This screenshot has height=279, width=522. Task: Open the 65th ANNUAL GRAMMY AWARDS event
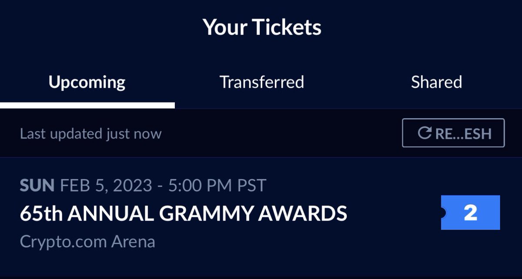[x=184, y=213]
